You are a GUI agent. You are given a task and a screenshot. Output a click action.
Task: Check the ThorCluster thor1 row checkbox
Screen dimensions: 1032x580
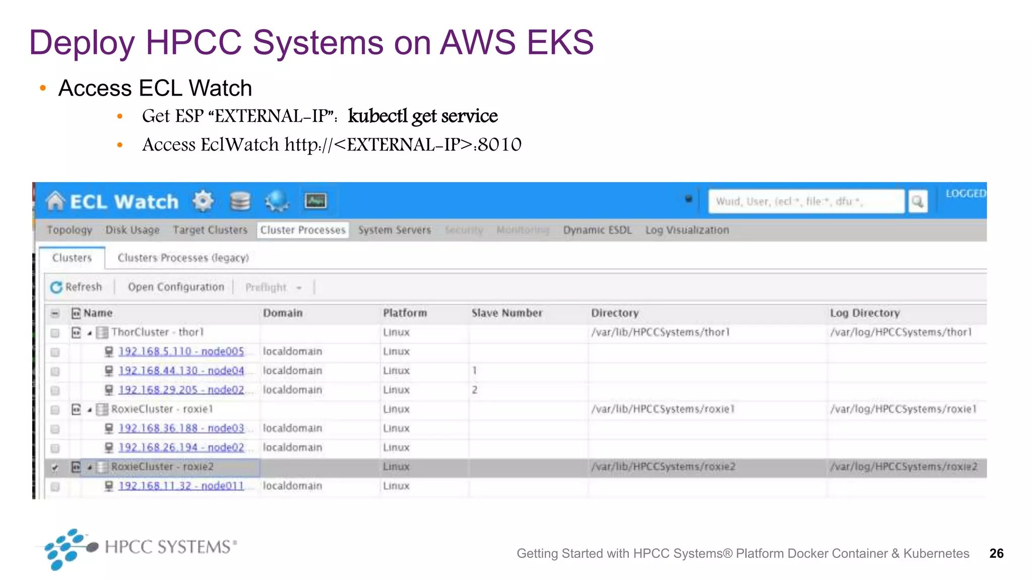pyautogui.click(x=55, y=333)
